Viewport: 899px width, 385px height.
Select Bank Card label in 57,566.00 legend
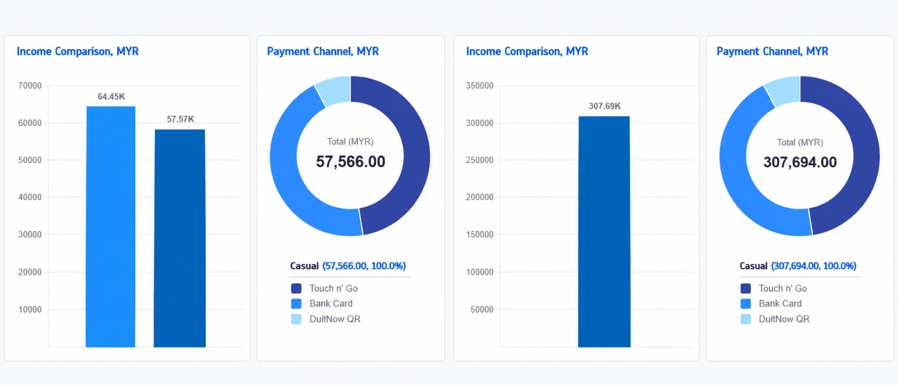pos(331,304)
